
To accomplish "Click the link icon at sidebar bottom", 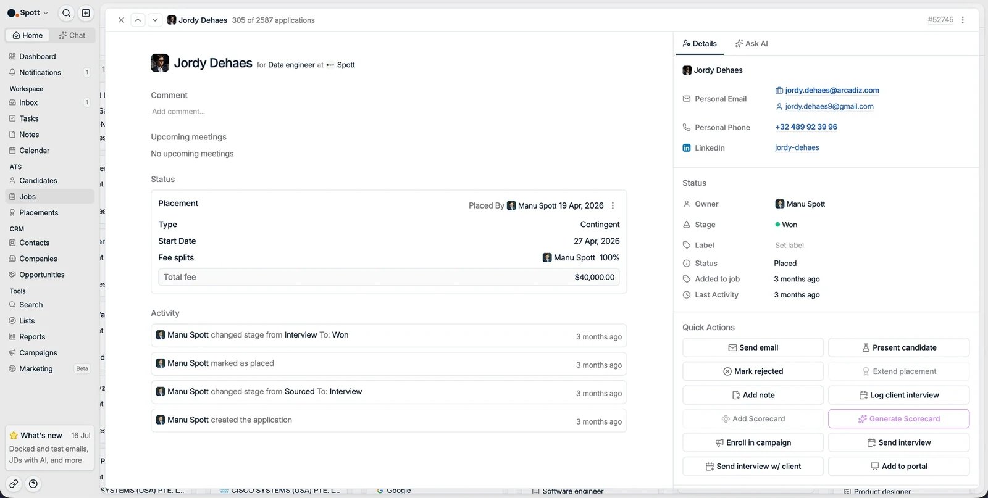I will tap(14, 484).
